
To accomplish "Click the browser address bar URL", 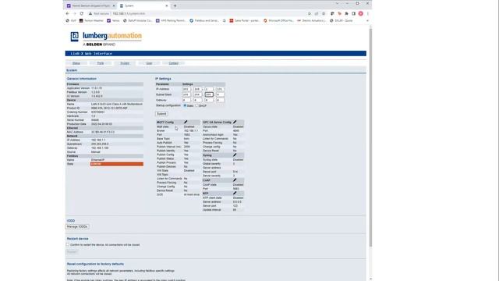I will tap(129, 14).
